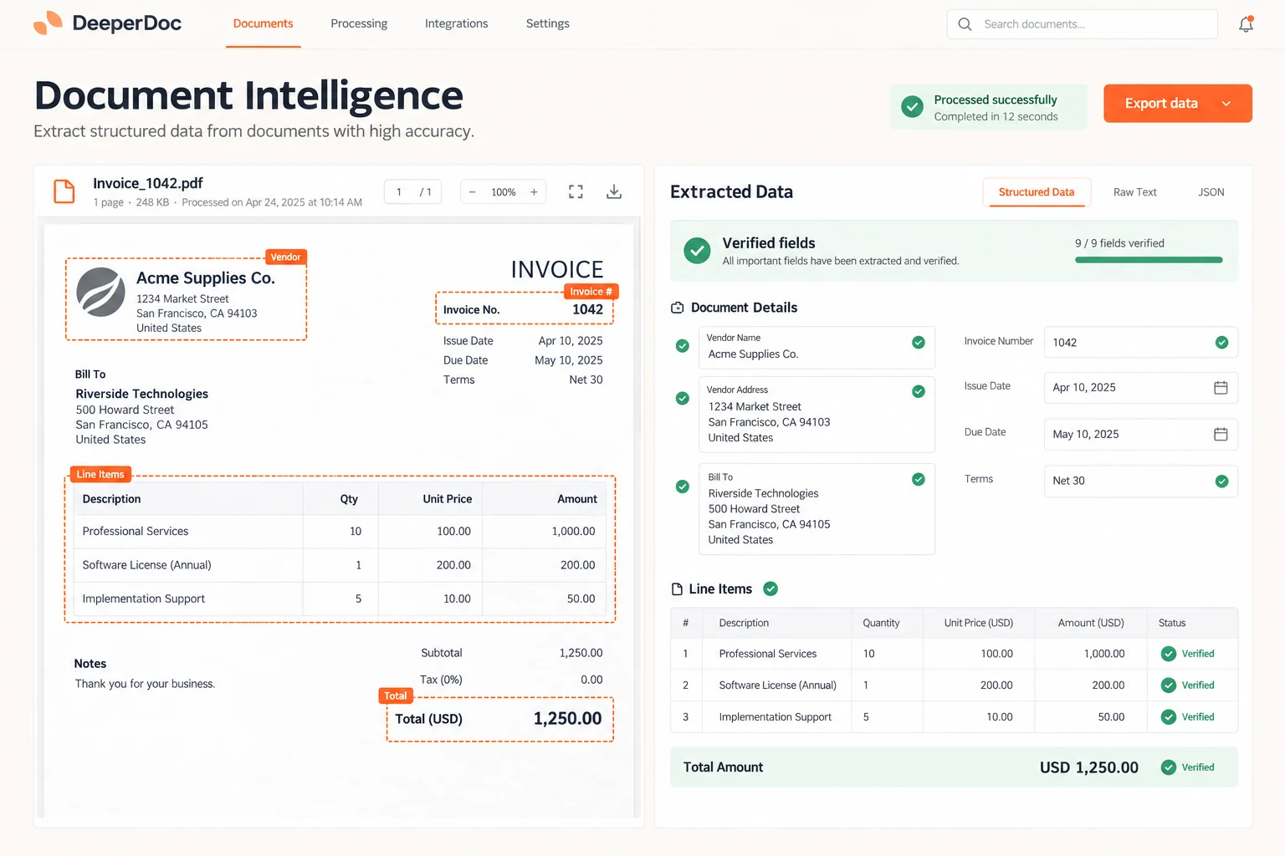
Task: Open the Settings tab
Action: pyautogui.click(x=547, y=23)
